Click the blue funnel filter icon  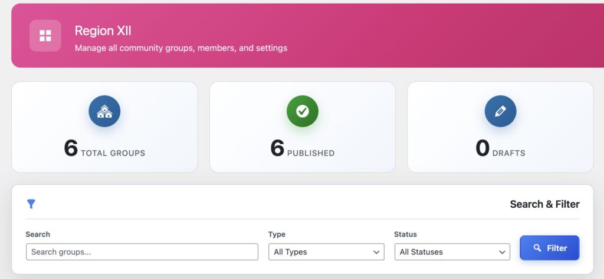pyautogui.click(x=31, y=204)
